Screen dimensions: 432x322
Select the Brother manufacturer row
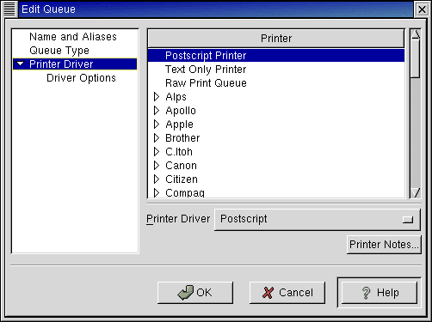[276, 138]
